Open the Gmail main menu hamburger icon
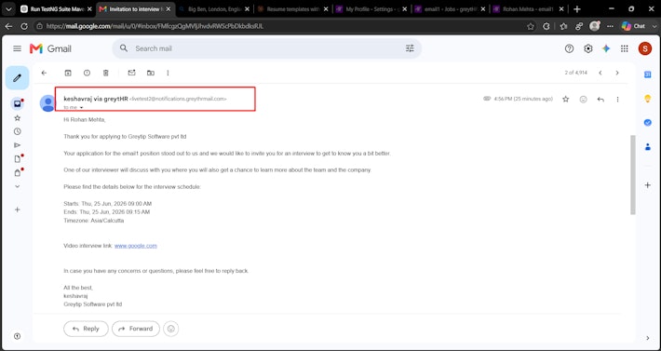This screenshot has height=351, width=661. (18, 48)
